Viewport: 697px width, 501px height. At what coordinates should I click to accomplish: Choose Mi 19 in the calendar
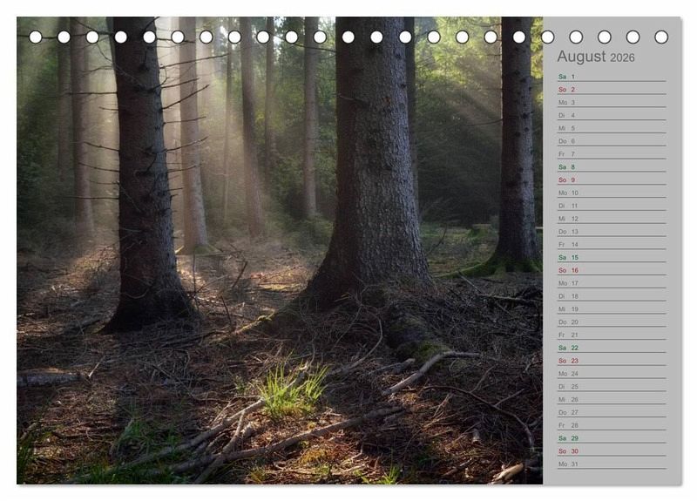coord(611,308)
